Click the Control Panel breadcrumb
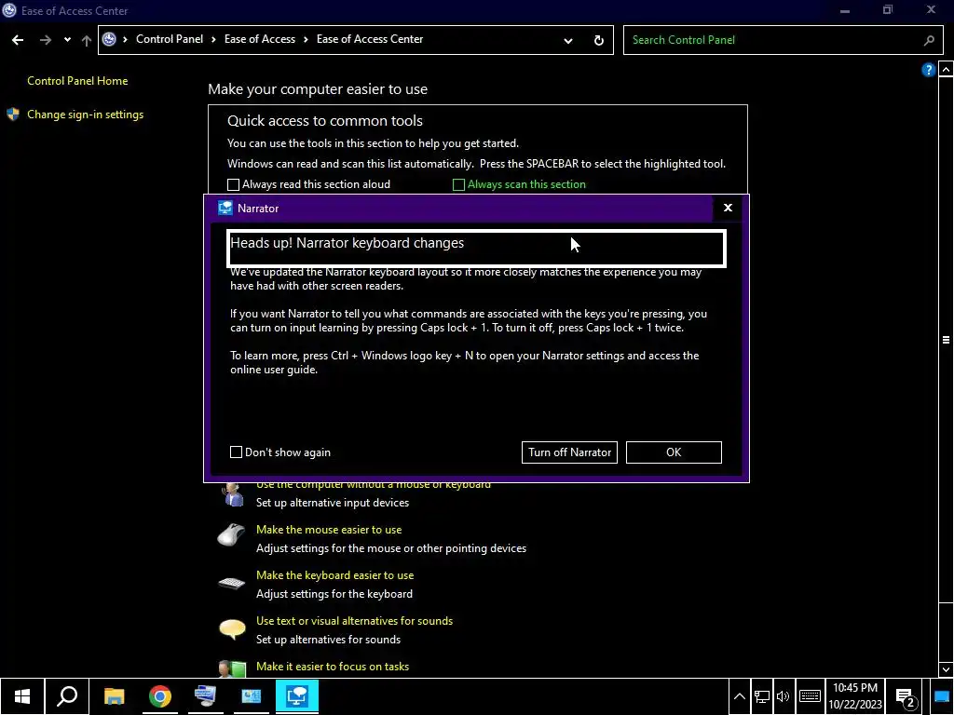The height and width of the screenshot is (715, 954). (x=170, y=39)
